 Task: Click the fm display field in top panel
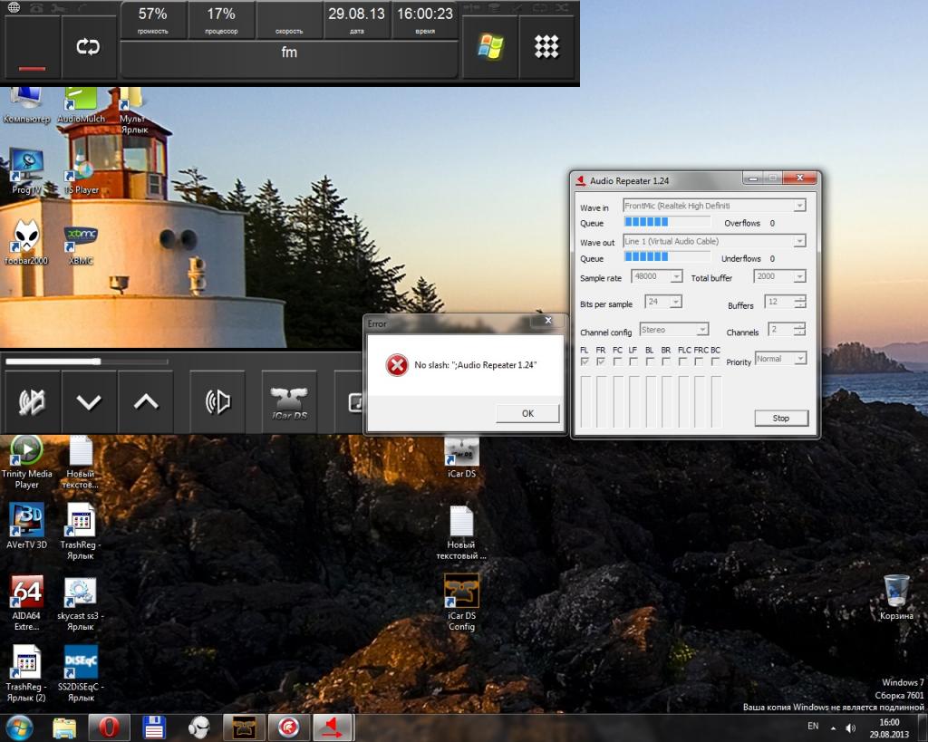[289, 53]
